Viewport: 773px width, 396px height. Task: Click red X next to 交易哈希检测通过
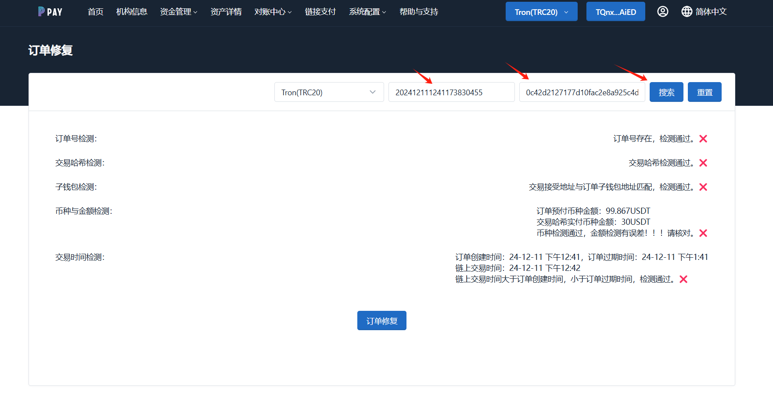click(x=703, y=163)
